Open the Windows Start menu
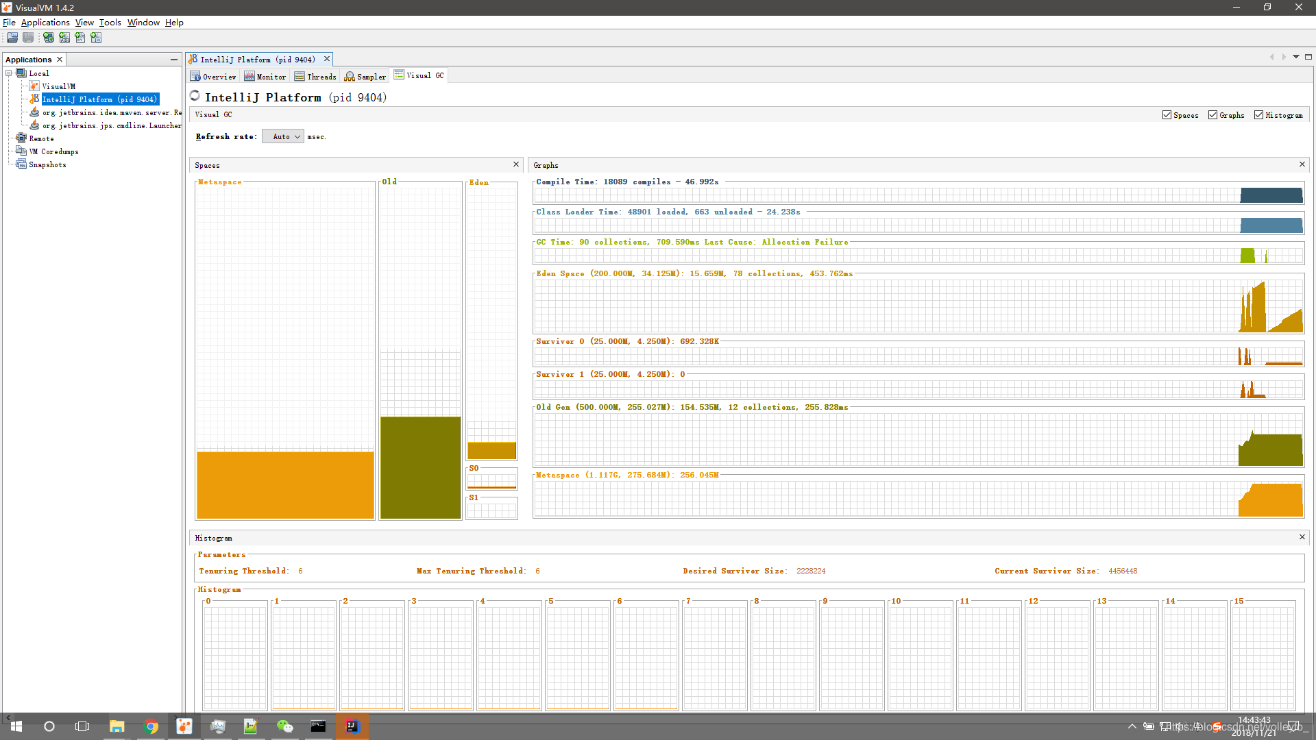The image size is (1316, 740). (16, 726)
